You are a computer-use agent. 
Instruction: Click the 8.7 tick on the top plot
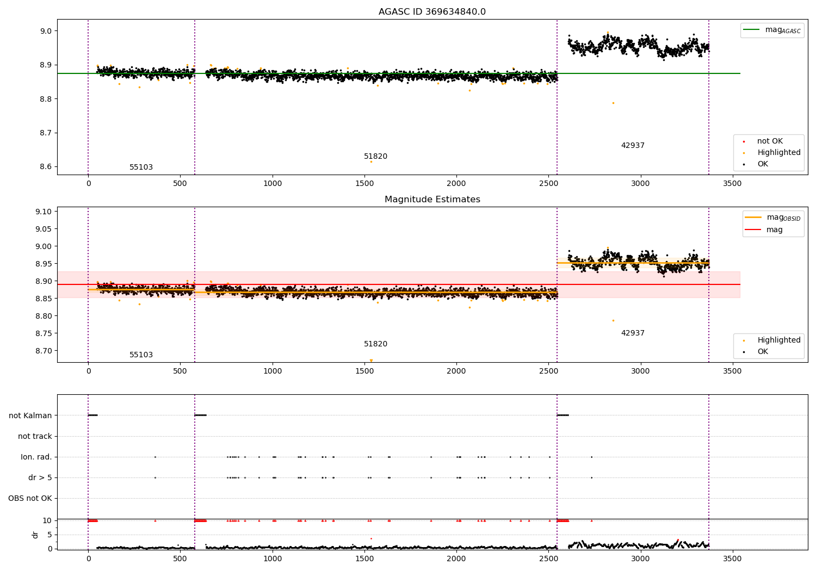click(46, 133)
